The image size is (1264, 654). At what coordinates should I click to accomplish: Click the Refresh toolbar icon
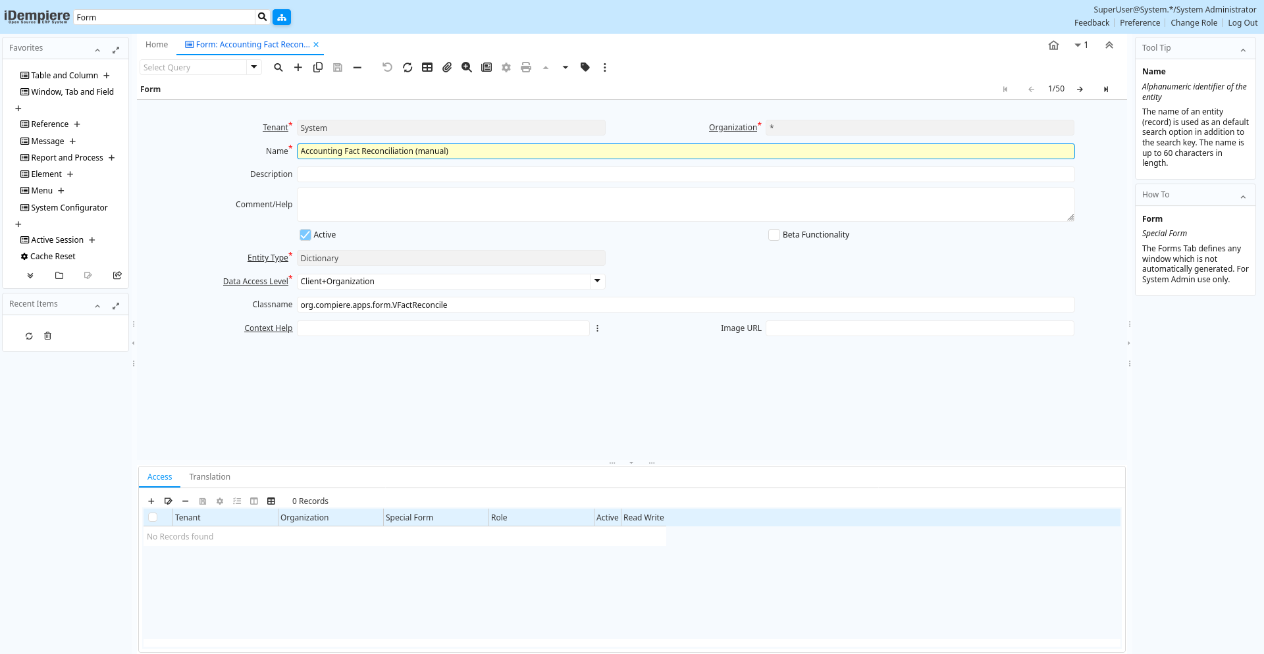coord(408,67)
